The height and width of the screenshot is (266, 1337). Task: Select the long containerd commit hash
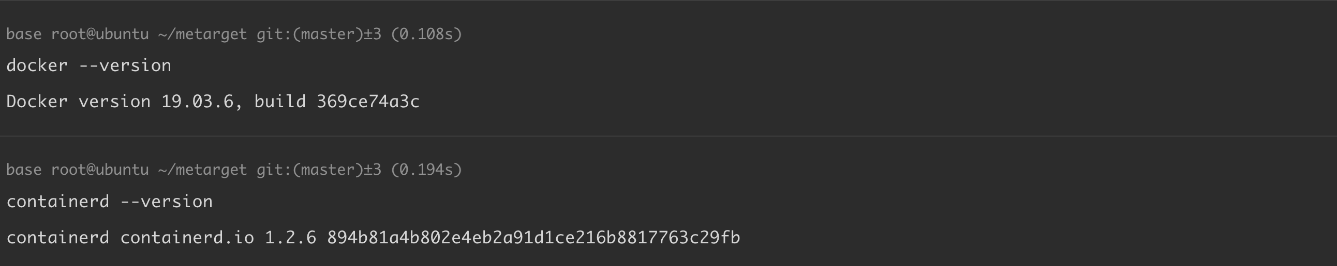click(x=533, y=238)
